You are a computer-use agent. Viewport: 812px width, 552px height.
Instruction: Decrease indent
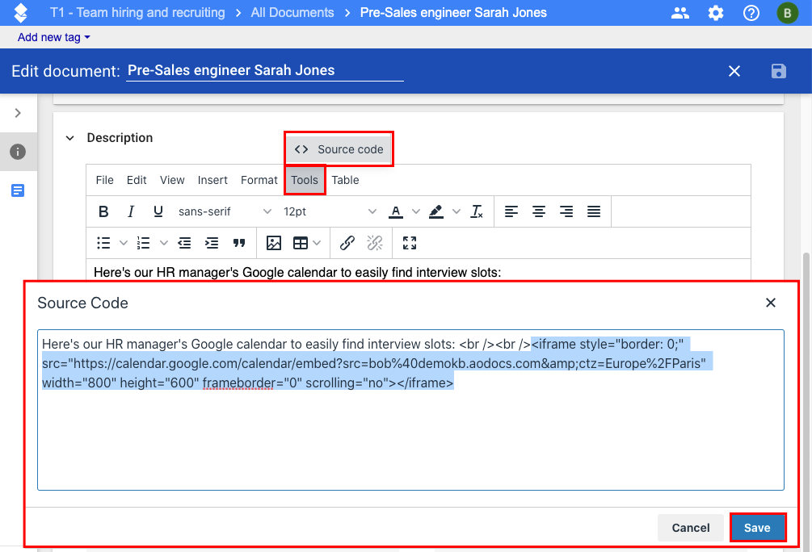[184, 243]
